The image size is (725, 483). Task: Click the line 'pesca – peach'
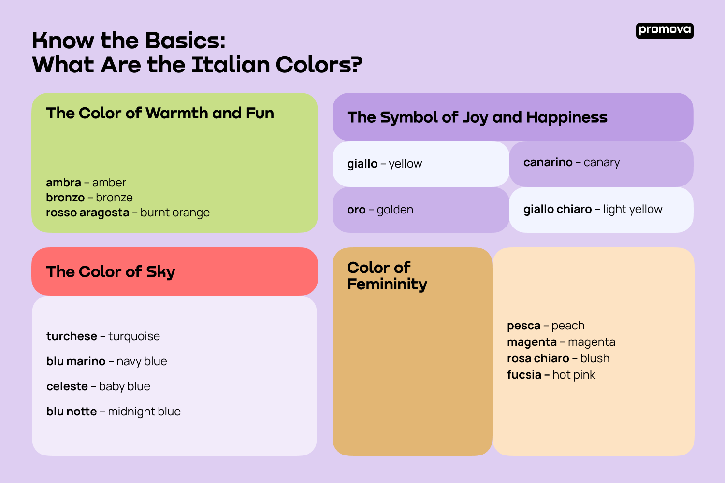(546, 326)
